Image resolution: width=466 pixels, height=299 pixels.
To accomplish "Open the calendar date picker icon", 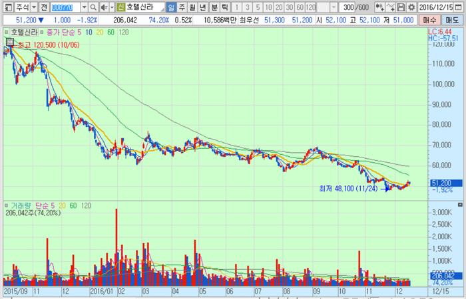I will coord(459,7).
